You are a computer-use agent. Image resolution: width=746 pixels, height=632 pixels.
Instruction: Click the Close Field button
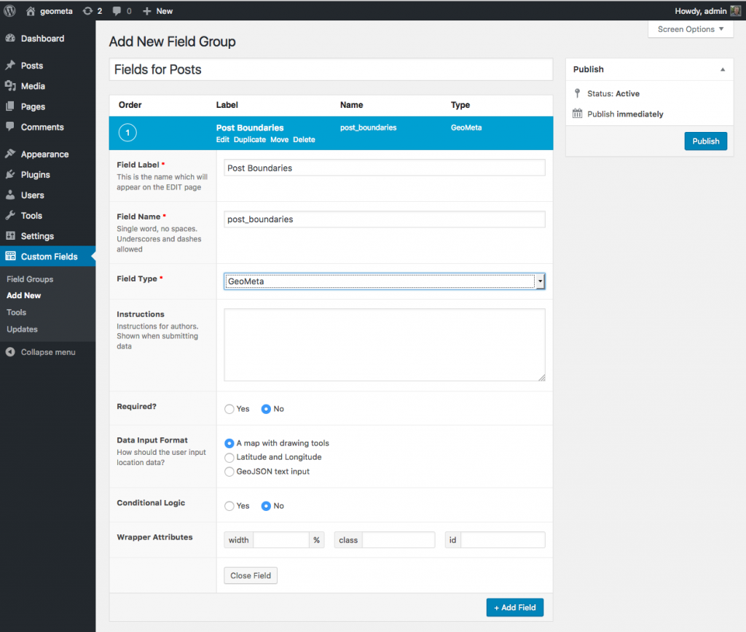click(x=251, y=575)
